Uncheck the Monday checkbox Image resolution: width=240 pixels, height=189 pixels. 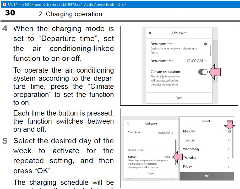tap(230, 131)
